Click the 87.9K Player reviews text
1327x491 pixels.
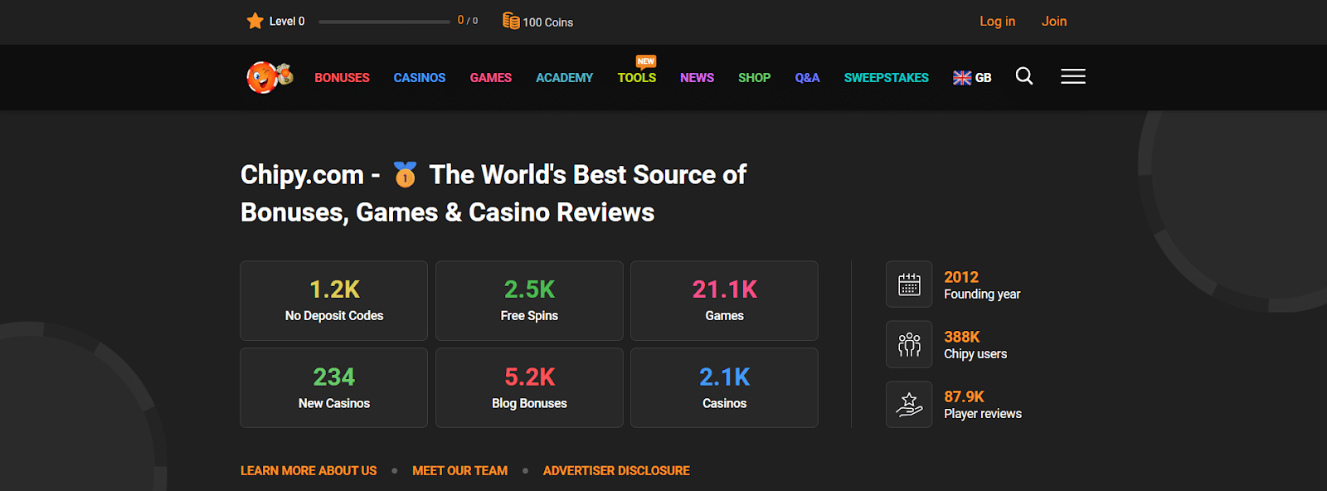(983, 405)
